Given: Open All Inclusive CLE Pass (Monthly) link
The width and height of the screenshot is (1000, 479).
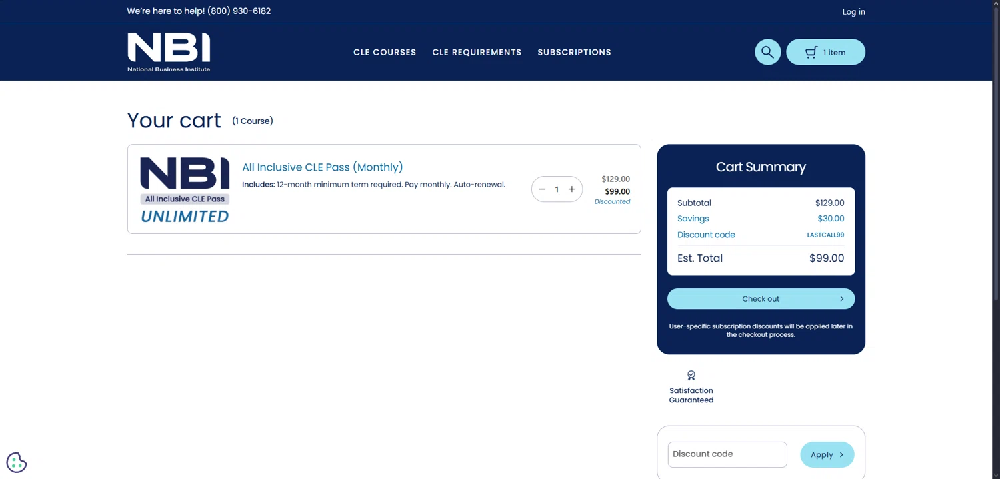Looking at the screenshot, I should coord(323,167).
